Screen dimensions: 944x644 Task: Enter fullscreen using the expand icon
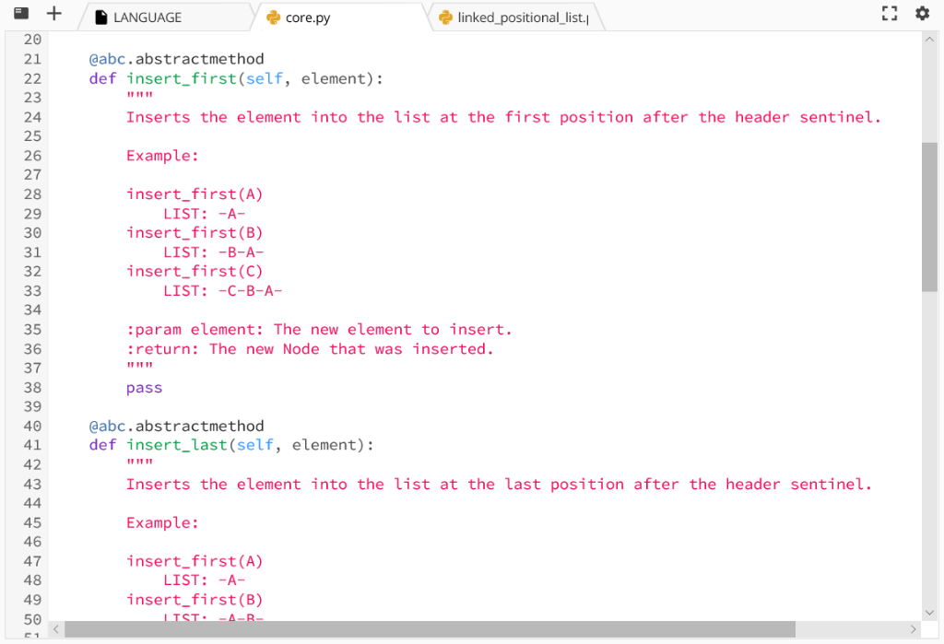pyautogui.click(x=889, y=13)
